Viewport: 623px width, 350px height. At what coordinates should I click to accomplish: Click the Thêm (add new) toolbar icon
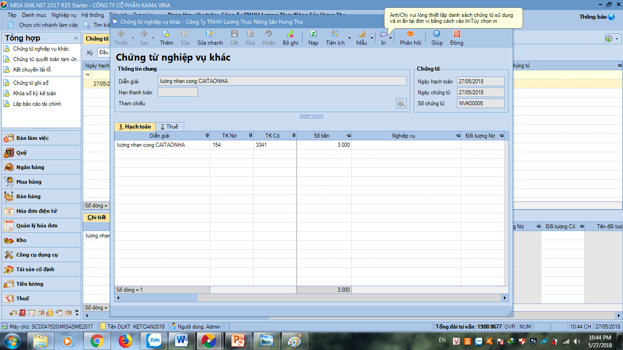click(x=166, y=34)
